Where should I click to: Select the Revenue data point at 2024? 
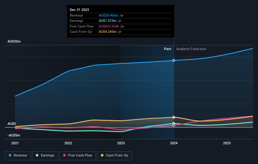tap(174, 60)
